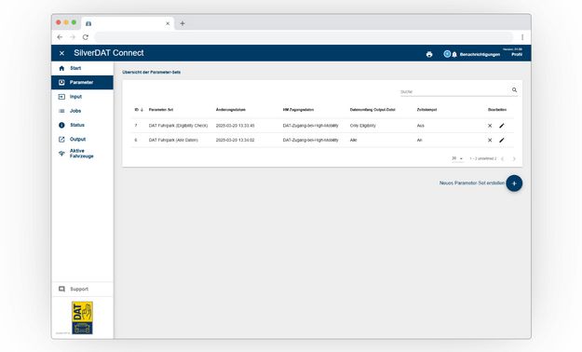This screenshot has height=352, width=582.
Task: Edit the DAT Fuhrpark (Alle Daten) set
Action: [502, 140]
